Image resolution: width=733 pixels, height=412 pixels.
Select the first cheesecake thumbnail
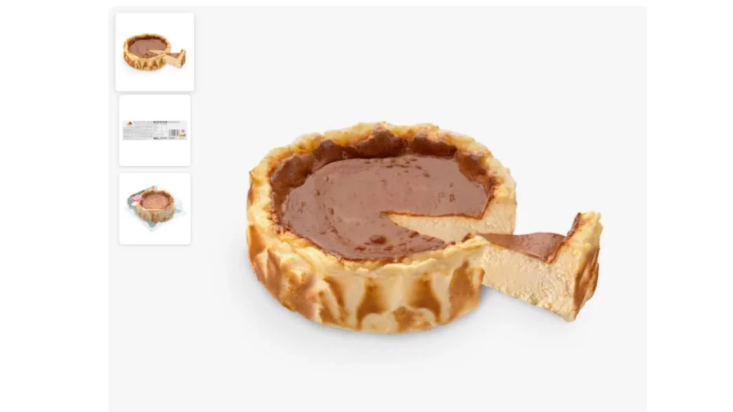point(154,52)
